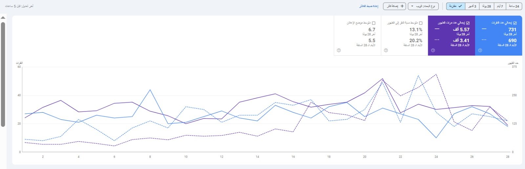Enable the average CTR (متوسط نسبة النقر إلى الظهور) checkbox

click(421, 23)
